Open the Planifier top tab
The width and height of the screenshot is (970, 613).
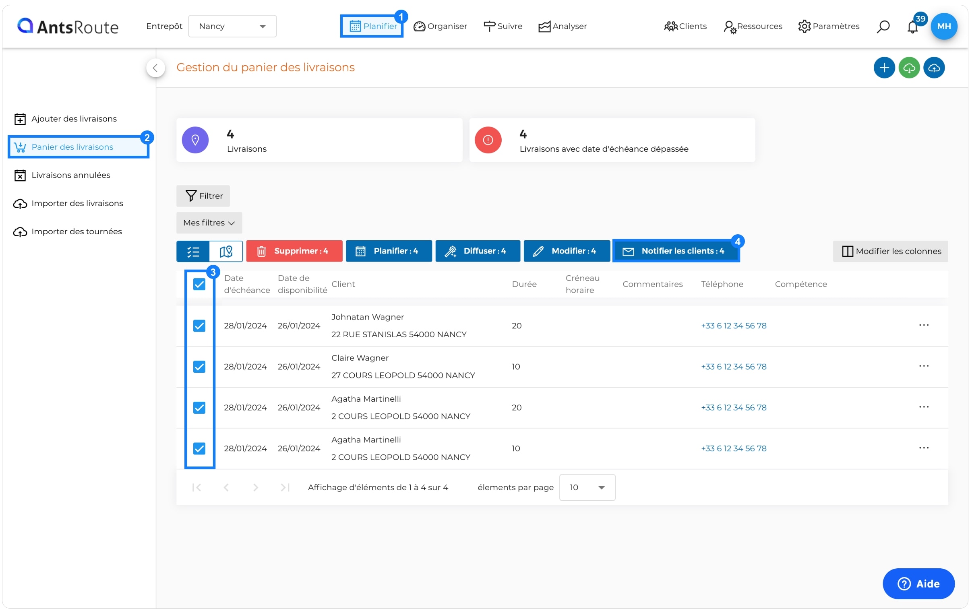pos(372,26)
